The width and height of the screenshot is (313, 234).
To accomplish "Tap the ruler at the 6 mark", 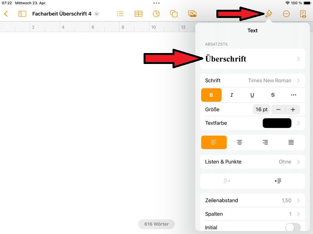I will pos(93,27).
